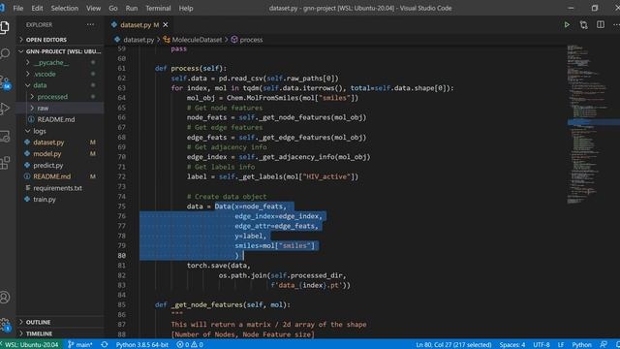Synchronize changes icon in status bar
Viewport: 620px width, 349px height.
(105, 345)
